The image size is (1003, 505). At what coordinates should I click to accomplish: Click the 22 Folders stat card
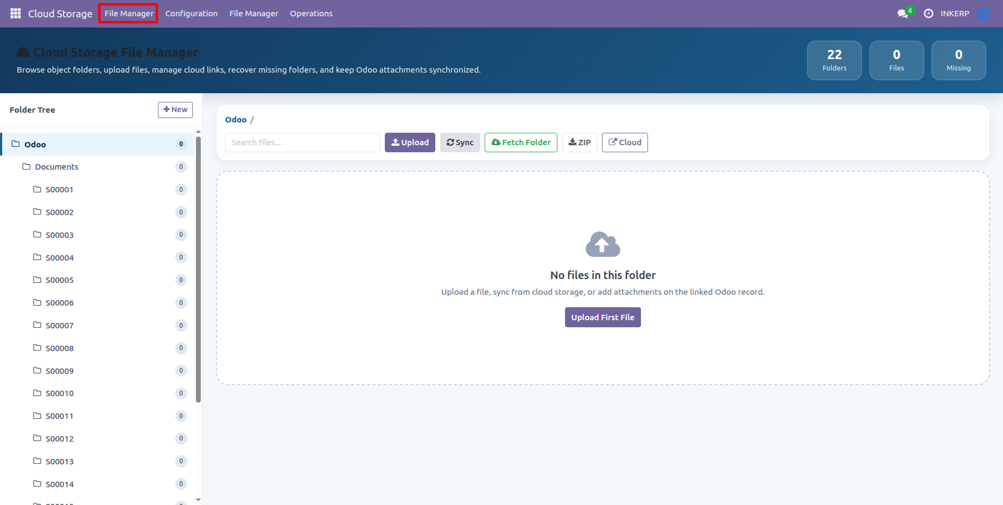[834, 60]
